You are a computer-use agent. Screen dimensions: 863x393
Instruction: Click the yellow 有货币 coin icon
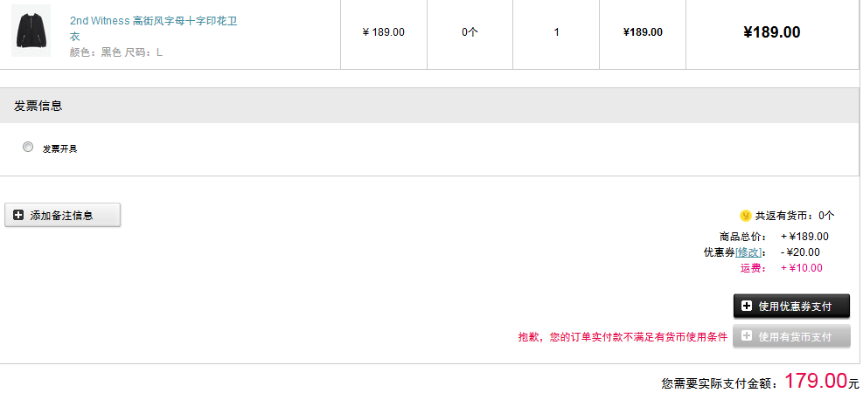pyautogui.click(x=745, y=215)
